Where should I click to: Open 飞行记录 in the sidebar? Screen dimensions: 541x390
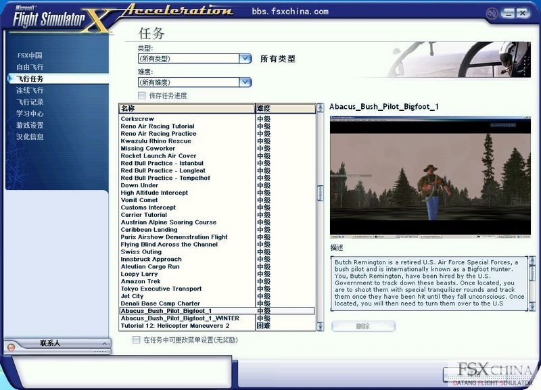(x=30, y=101)
